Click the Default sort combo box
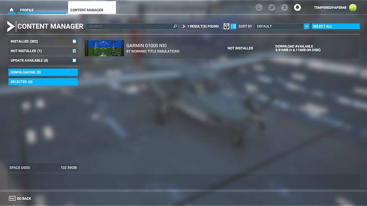The width and height of the screenshot is (367, 206). (282, 26)
